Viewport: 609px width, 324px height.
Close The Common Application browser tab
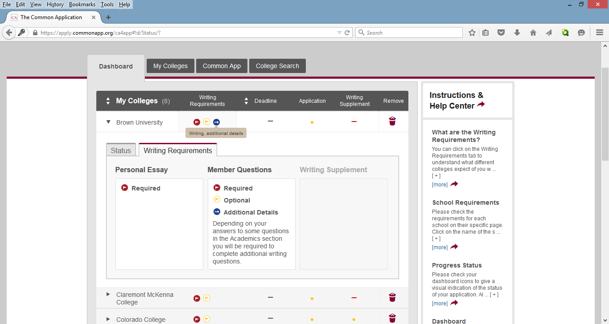pos(94,17)
